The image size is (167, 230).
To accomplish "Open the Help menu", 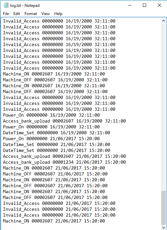I will [58, 14].
